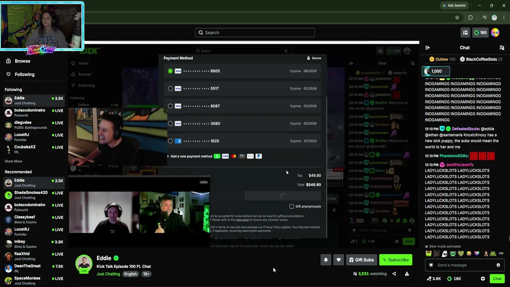Click the Send a message field
The image size is (510, 287).
(464, 265)
